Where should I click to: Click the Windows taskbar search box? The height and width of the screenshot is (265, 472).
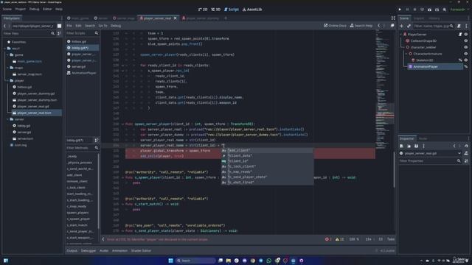(x=195, y=261)
